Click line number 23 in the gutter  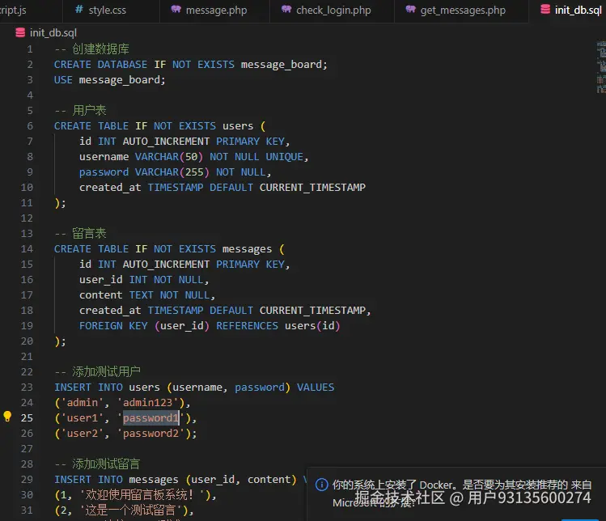coord(27,388)
